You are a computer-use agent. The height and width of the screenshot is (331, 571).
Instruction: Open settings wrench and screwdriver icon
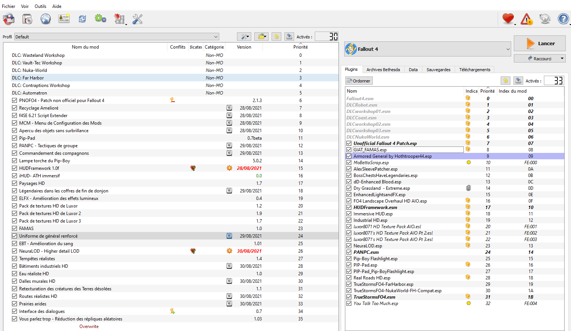[x=138, y=19]
